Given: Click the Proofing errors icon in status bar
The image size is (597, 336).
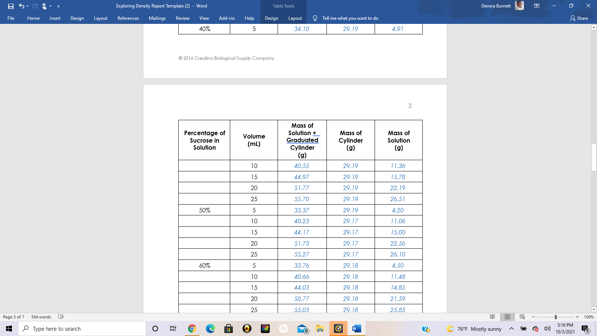Looking at the screenshot, I should 61,317.
